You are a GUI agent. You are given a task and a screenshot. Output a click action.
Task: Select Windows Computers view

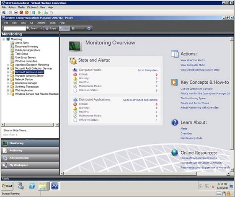tap(26, 61)
